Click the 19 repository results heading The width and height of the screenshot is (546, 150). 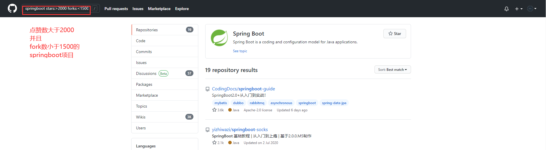(231, 70)
